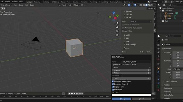The height and width of the screenshot is (102, 183).
Task: Select solid viewport shading
Action: (146, 5)
